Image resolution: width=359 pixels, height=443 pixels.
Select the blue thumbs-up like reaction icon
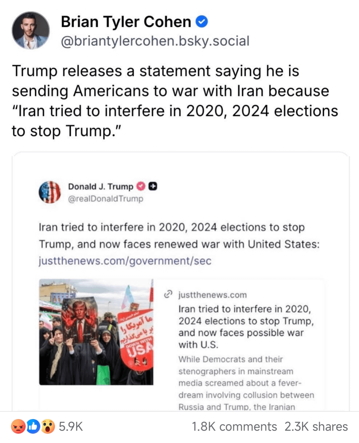[33, 426]
